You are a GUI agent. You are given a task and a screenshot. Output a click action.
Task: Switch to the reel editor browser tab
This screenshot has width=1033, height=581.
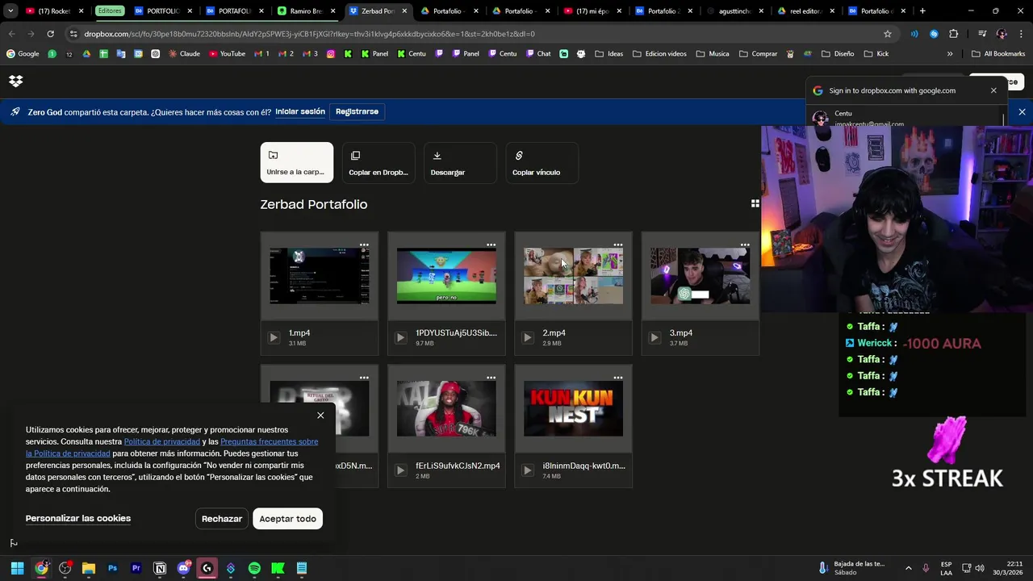click(x=806, y=11)
